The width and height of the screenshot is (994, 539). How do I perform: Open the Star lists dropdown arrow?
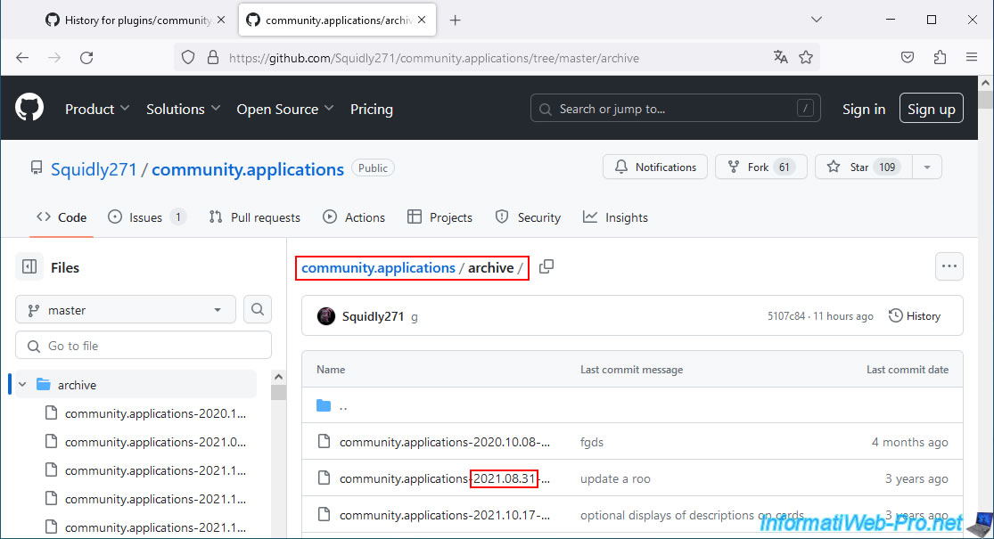point(927,167)
